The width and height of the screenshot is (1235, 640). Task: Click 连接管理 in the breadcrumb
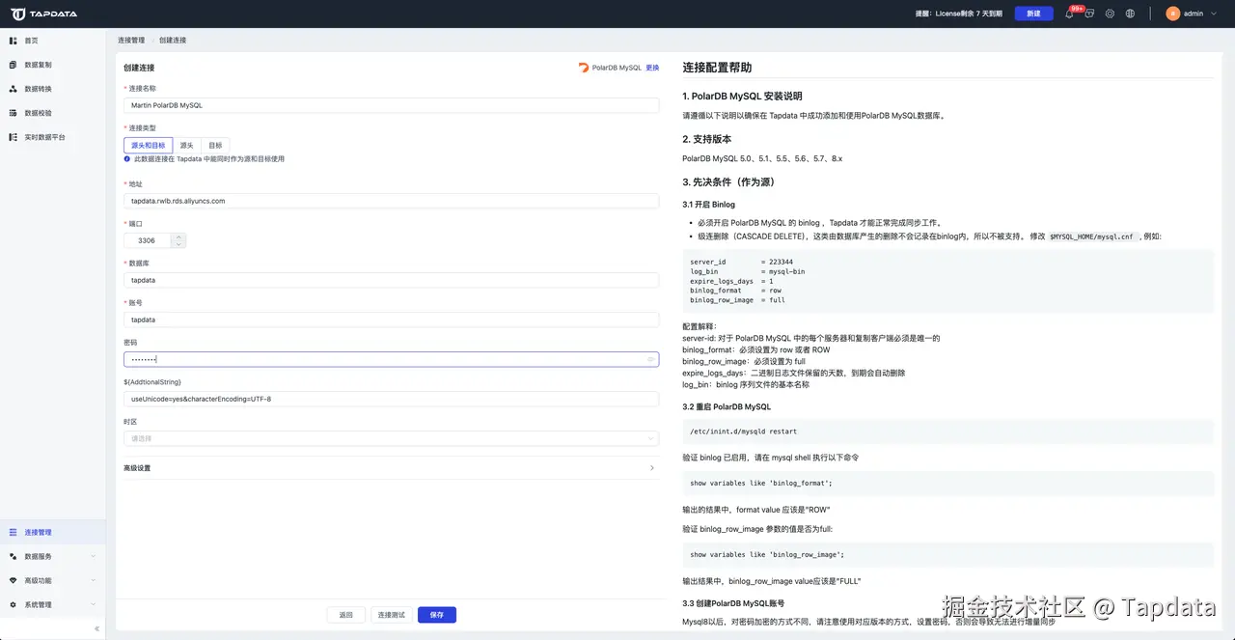[x=131, y=41]
